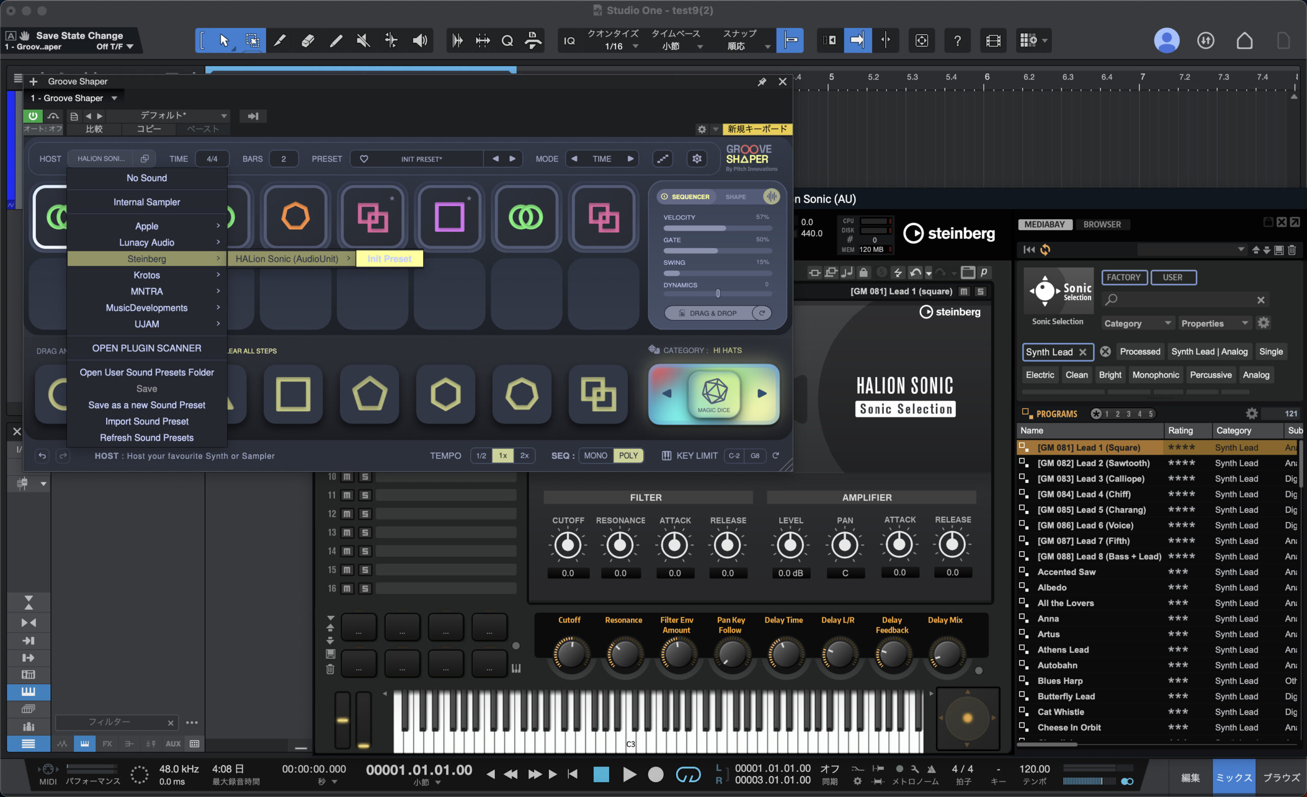1307x797 pixels.
Task: Open the Start page home icon
Action: [x=1244, y=40]
